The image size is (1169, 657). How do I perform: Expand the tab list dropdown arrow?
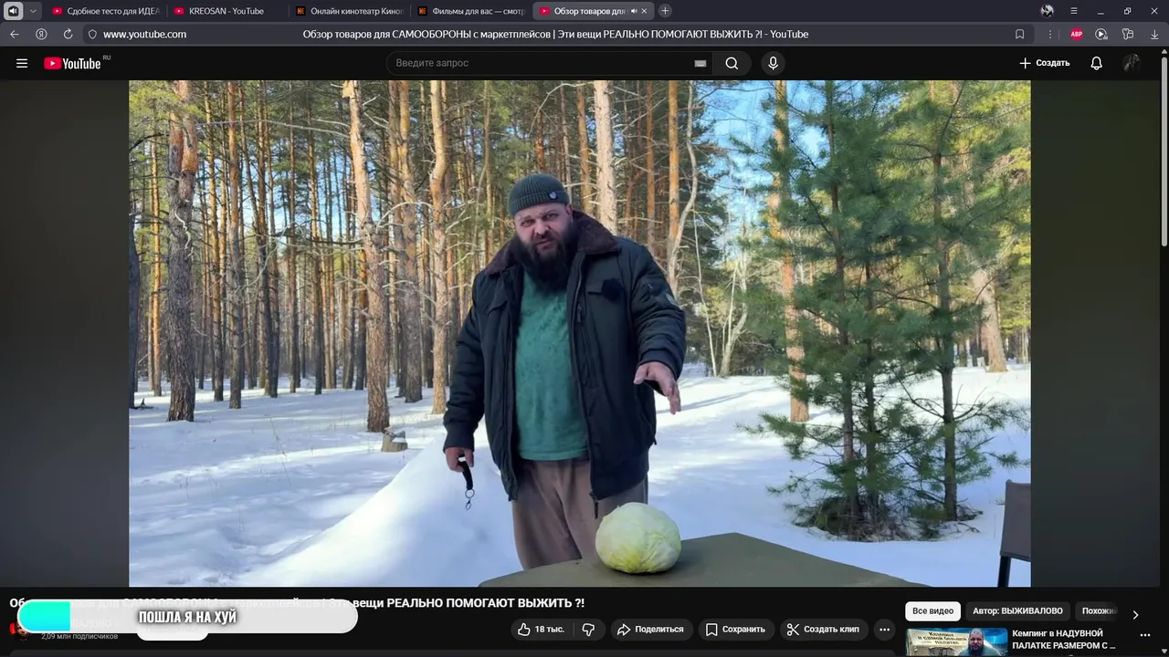(x=33, y=11)
